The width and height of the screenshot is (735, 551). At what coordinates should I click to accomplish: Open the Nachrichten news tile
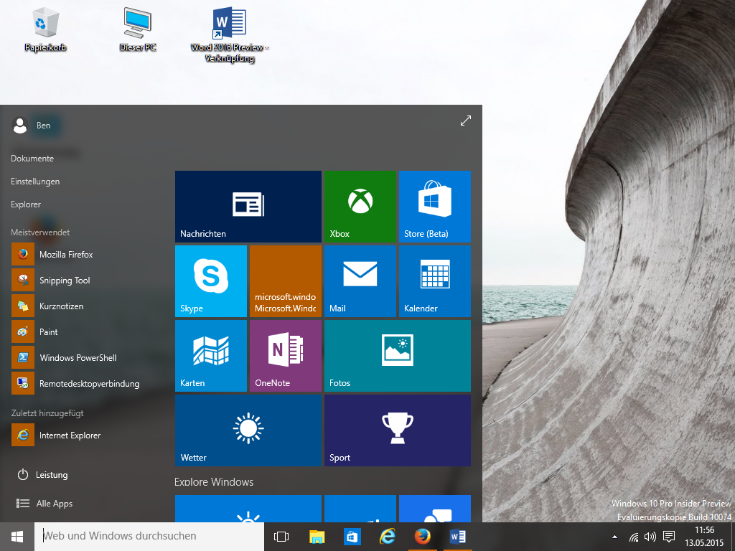[248, 207]
